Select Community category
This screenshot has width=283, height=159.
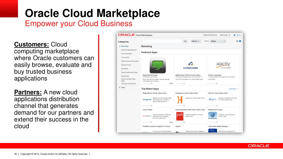pos(125,57)
